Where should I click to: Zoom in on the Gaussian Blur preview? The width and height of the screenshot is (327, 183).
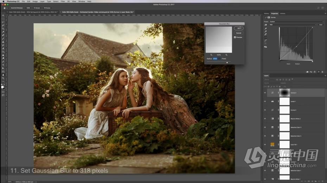coord(226,55)
